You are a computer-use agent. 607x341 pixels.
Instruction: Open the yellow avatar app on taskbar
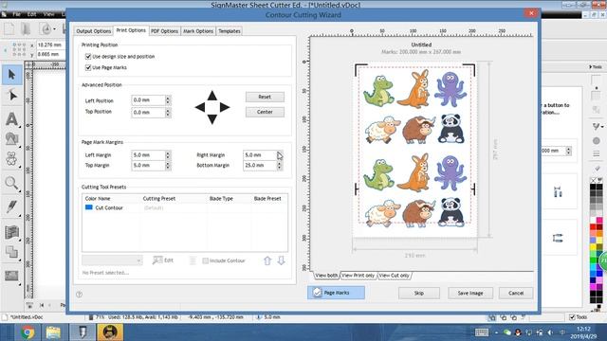(110, 332)
